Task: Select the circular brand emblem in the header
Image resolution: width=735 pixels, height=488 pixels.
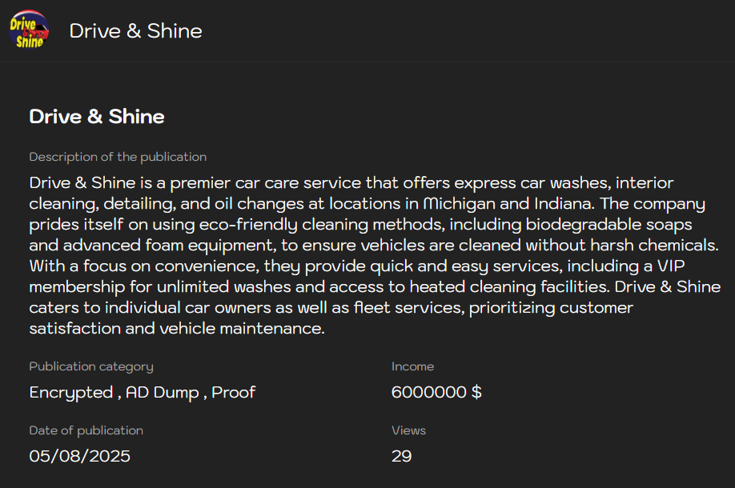Action: (x=28, y=30)
